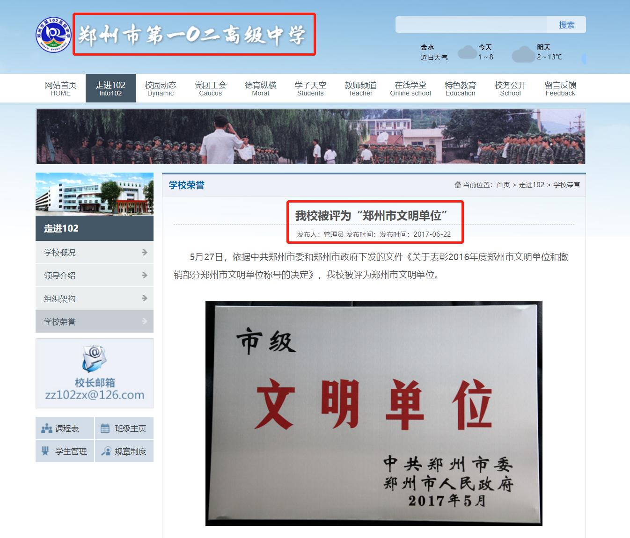Expand the 组织架构 sidebar section
The image size is (630, 538).
tap(144, 298)
